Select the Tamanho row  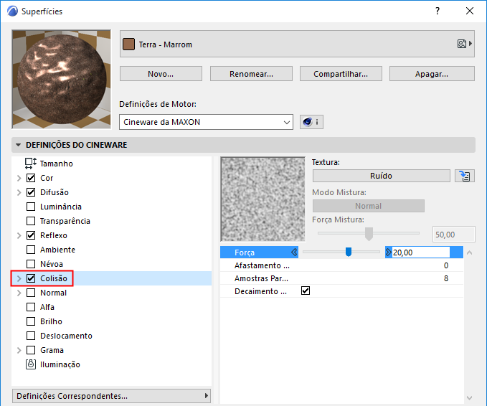(x=111, y=164)
